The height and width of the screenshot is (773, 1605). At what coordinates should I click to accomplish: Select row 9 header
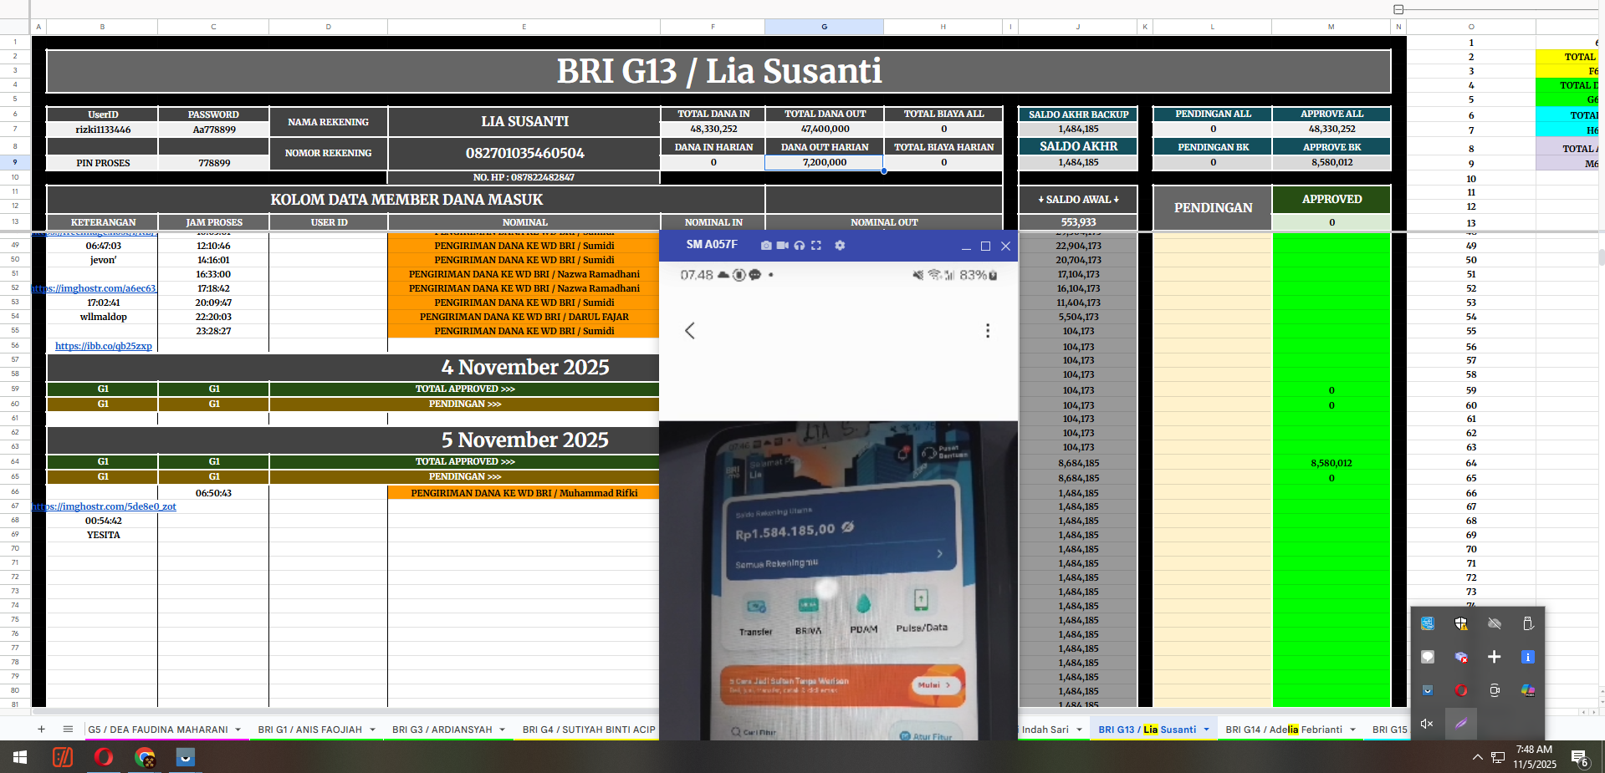click(x=15, y=162)
